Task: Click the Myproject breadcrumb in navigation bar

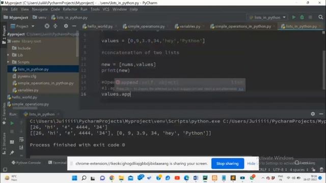Action: point(16,18)
